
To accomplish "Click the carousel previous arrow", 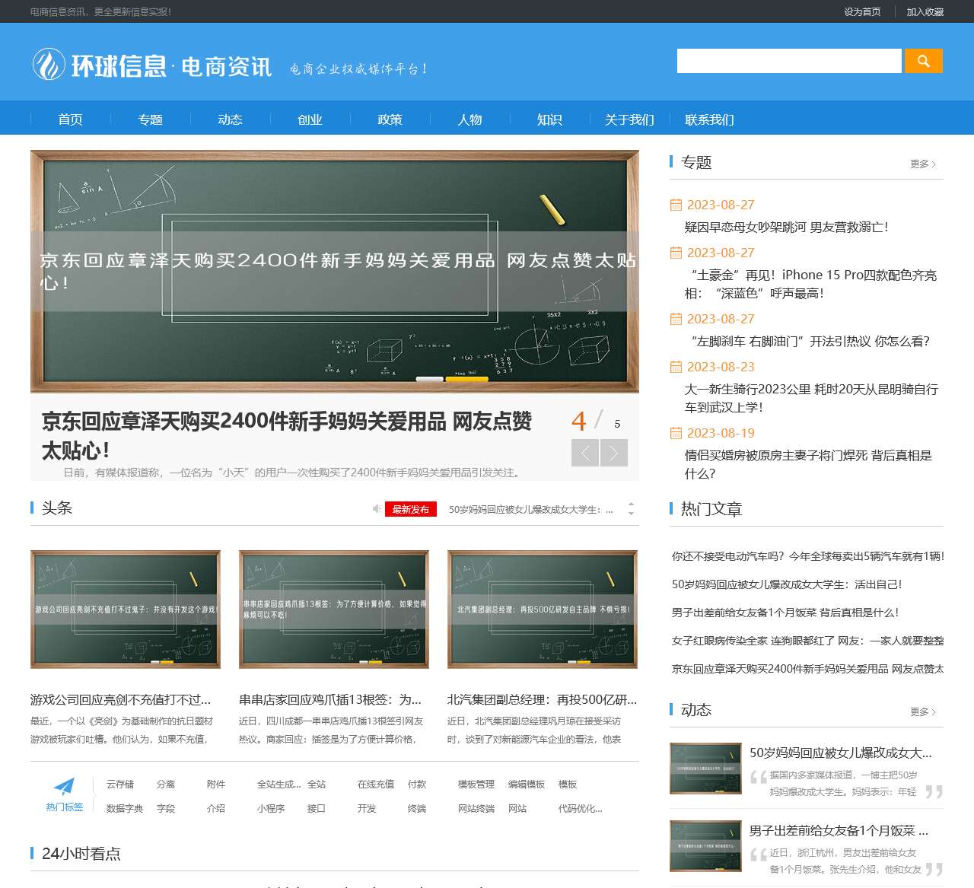I will [x=585, y=452].
